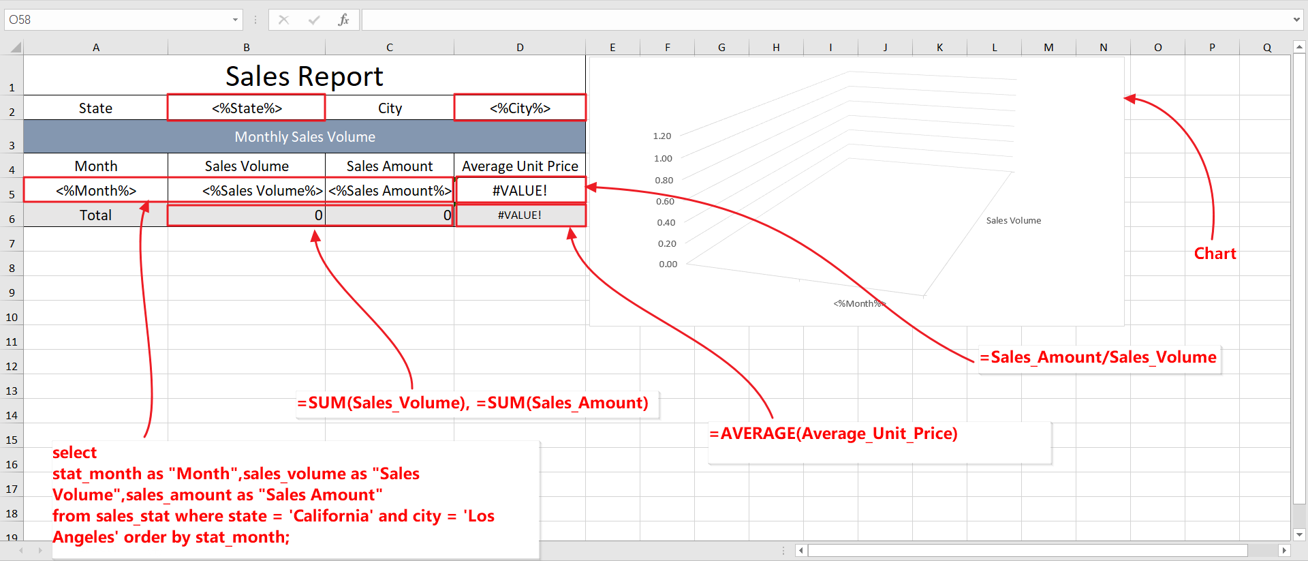Image resolution: width=1308 pixels, height=561 pixels.
Task: Open the Name Box dropdown arrow
Action: coord(235,20)
